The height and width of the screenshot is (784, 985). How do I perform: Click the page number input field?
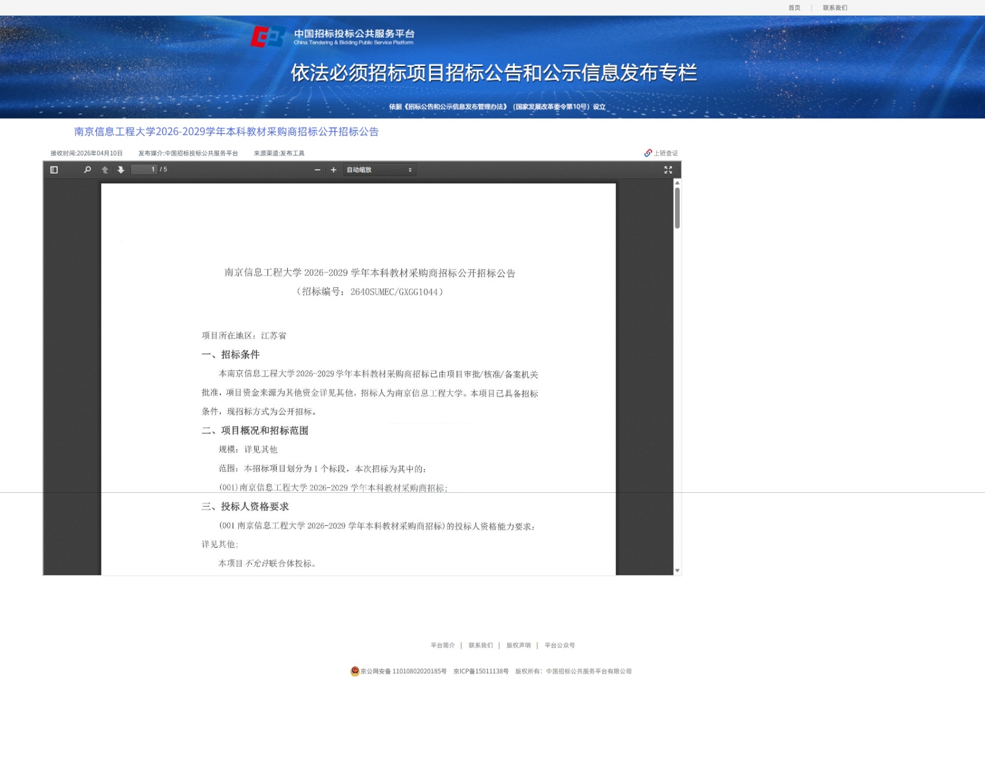(144, 170)
